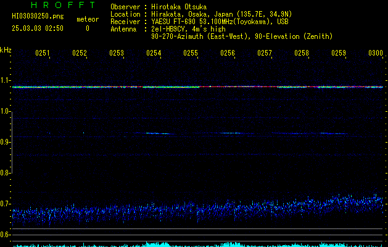
Task: Click the meteor echo trace after 0254
Action: pos(157,133)
